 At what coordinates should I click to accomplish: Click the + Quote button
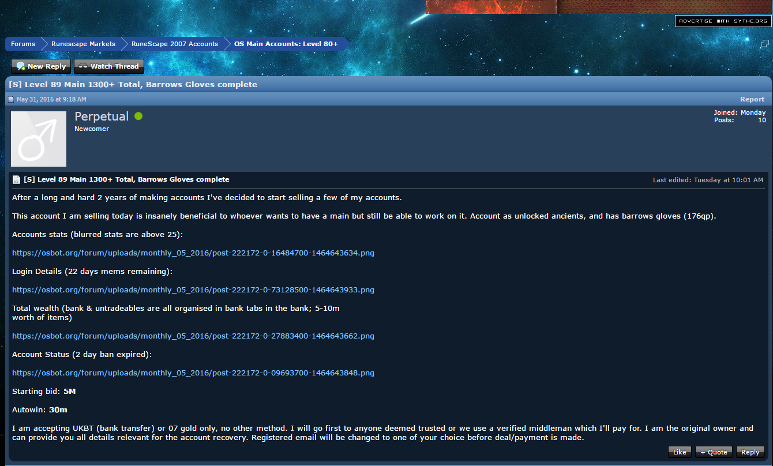point(714,452)
